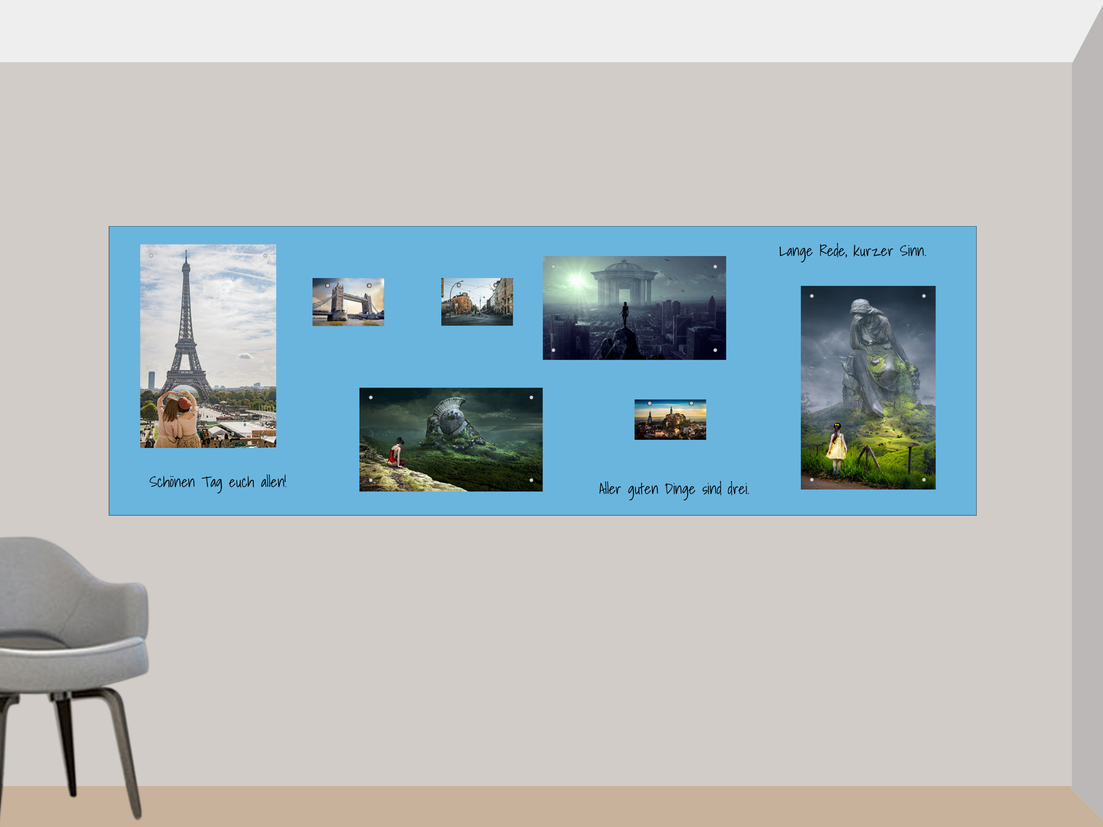Select the city street intersection photo
Screen dimensions: 1103x827
point(477,302)
